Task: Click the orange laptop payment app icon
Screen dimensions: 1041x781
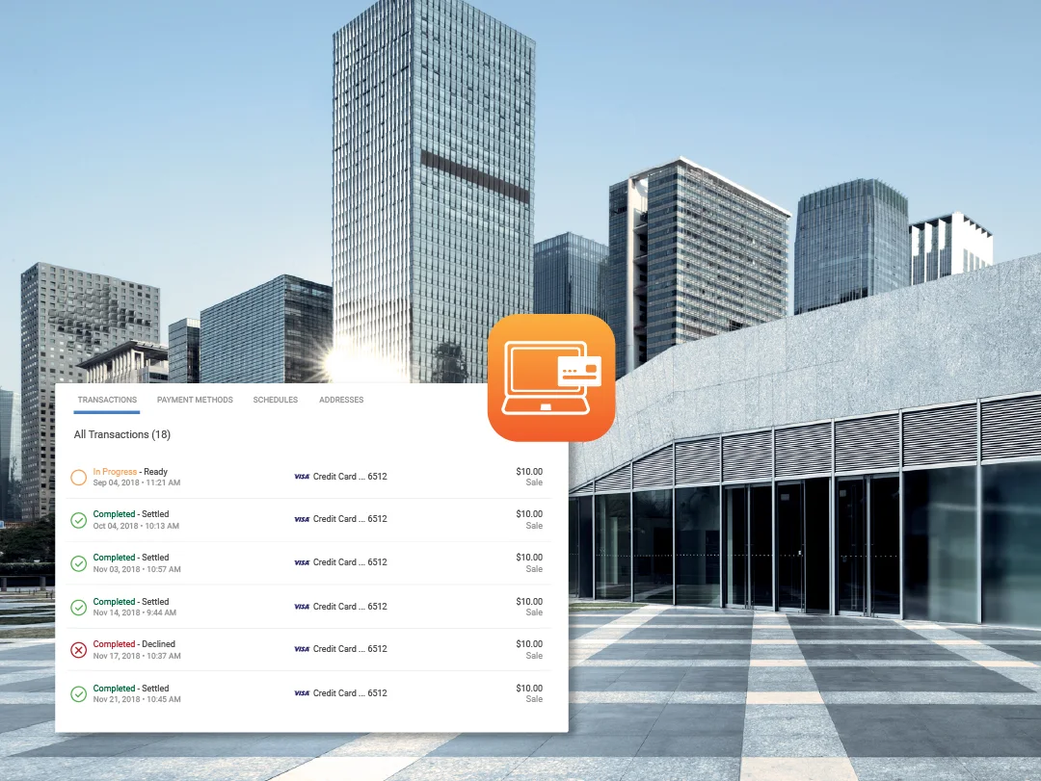Action: (551, 377)
